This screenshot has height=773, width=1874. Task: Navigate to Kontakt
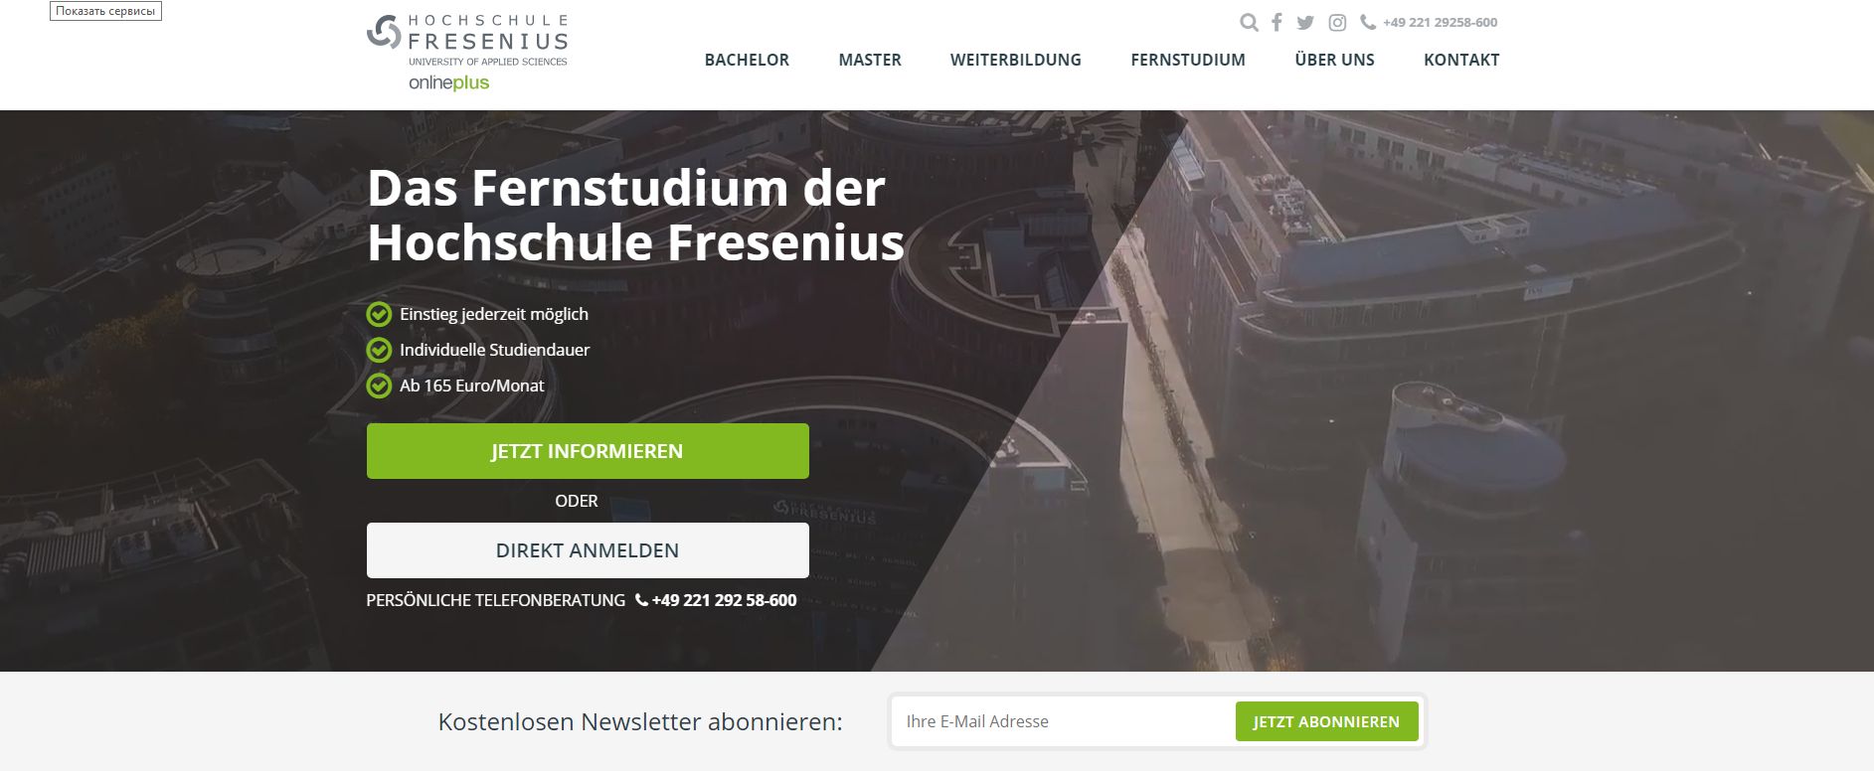point(1461,60)
